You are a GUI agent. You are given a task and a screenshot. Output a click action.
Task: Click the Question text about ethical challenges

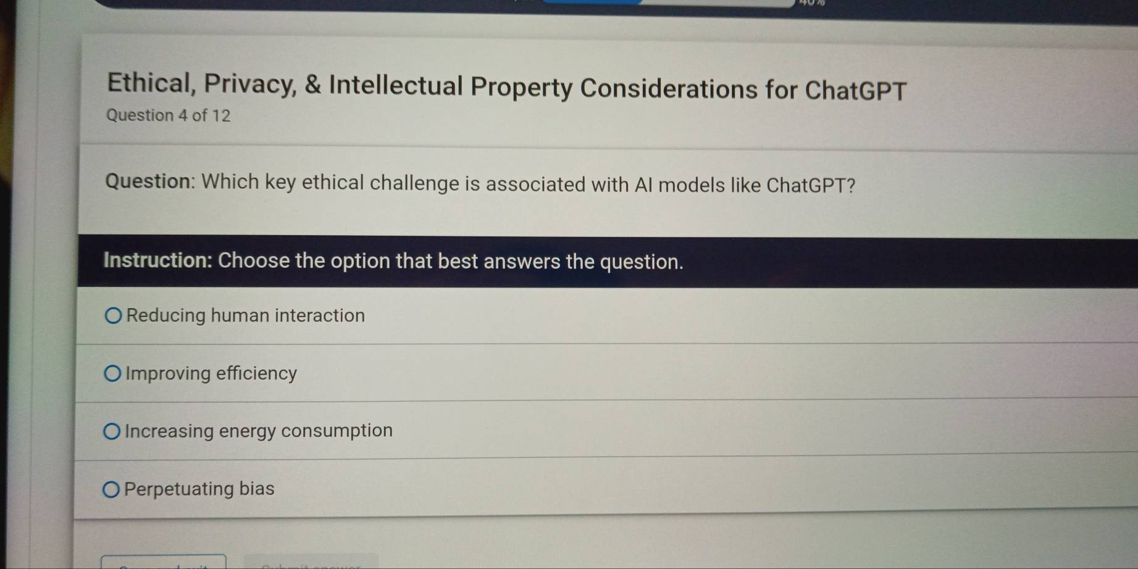click(x=481, y=183)
